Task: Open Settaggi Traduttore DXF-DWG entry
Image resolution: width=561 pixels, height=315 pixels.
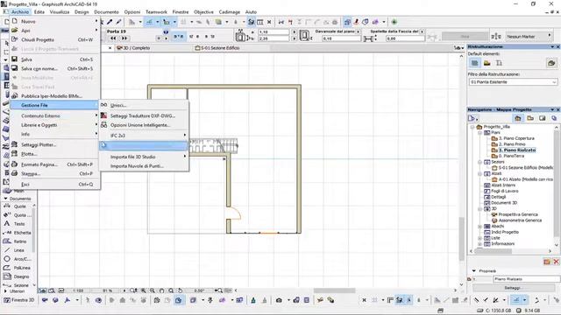Action: (144, 115)
